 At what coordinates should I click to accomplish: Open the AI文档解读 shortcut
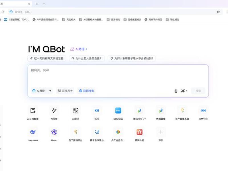[33, 113]
